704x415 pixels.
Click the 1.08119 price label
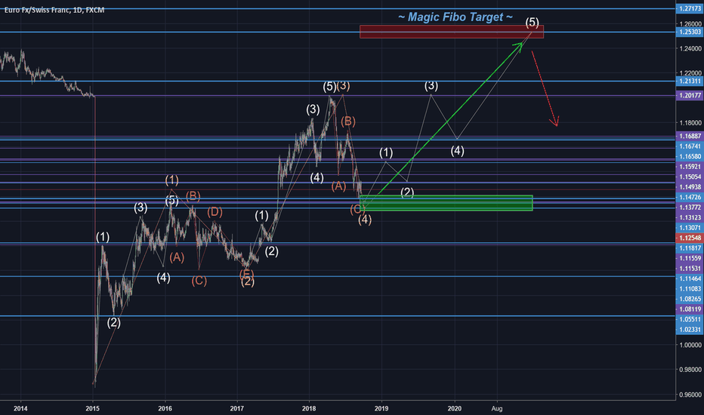click(689, 309)
